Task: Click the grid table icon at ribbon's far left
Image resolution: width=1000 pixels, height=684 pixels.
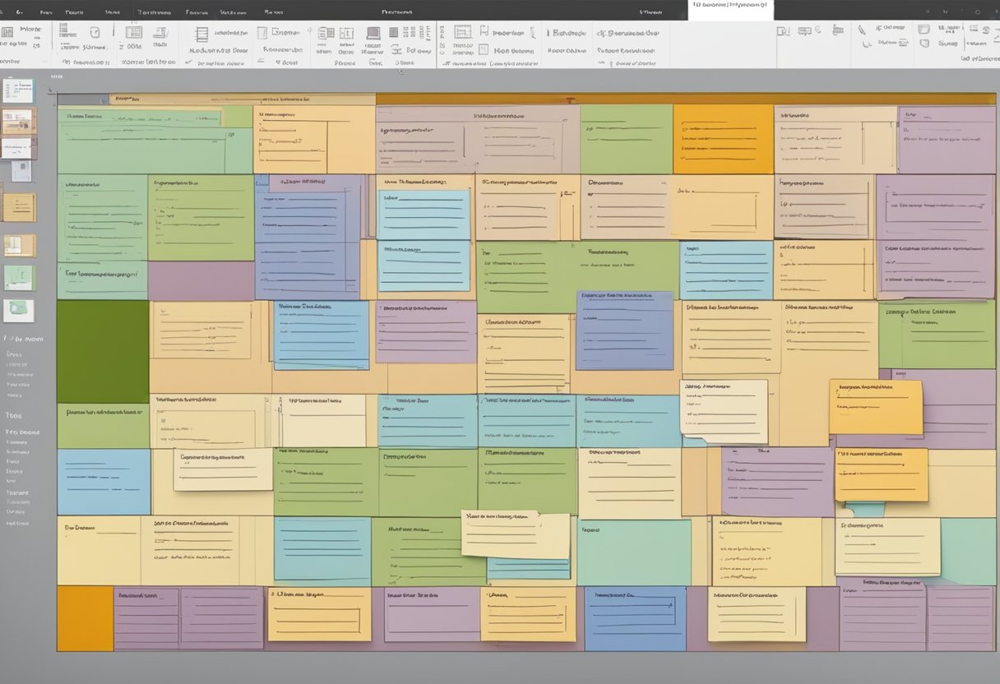Action: 7,33
